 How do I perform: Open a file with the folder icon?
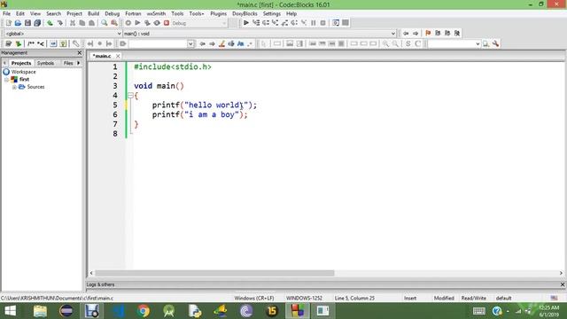18,23
